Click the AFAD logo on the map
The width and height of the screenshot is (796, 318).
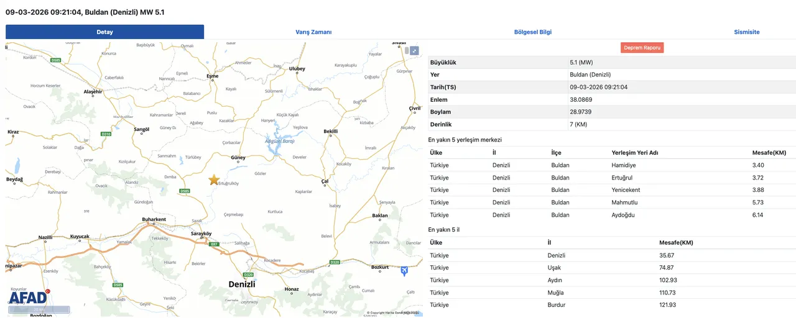pos(29,296)
